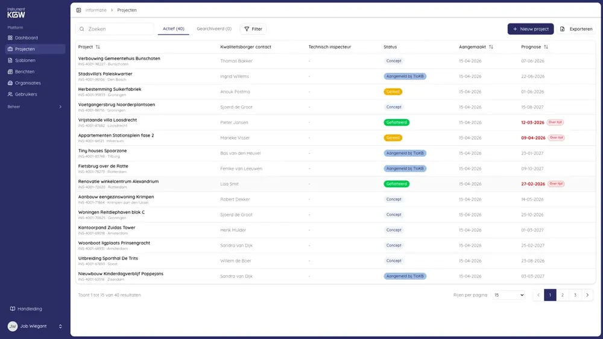Click the Nieuw project button

pos(530,29)
